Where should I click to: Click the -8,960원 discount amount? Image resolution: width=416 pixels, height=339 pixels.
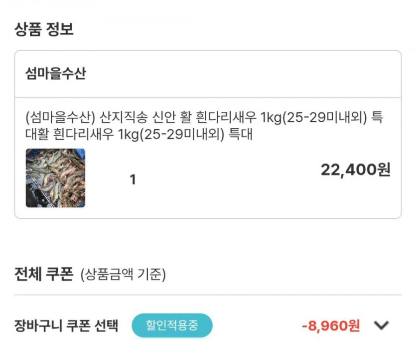[x=331, y=326]
